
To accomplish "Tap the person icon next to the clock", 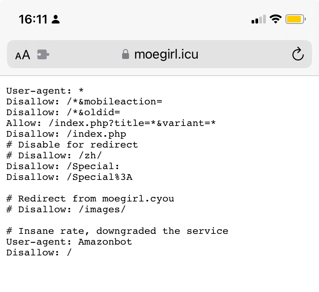I will point(56,19).
